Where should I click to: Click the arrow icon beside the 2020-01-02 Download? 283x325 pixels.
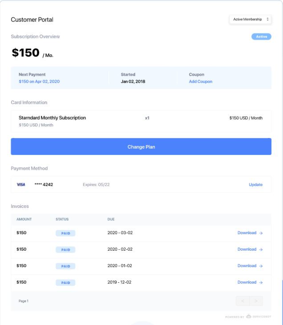[x=261, y=266]
